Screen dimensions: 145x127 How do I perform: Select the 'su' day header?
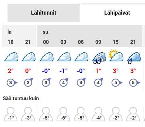pyautogui.click(x=45, y=32)
